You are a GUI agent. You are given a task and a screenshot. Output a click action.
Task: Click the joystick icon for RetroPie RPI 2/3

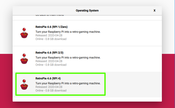(24, 59)
